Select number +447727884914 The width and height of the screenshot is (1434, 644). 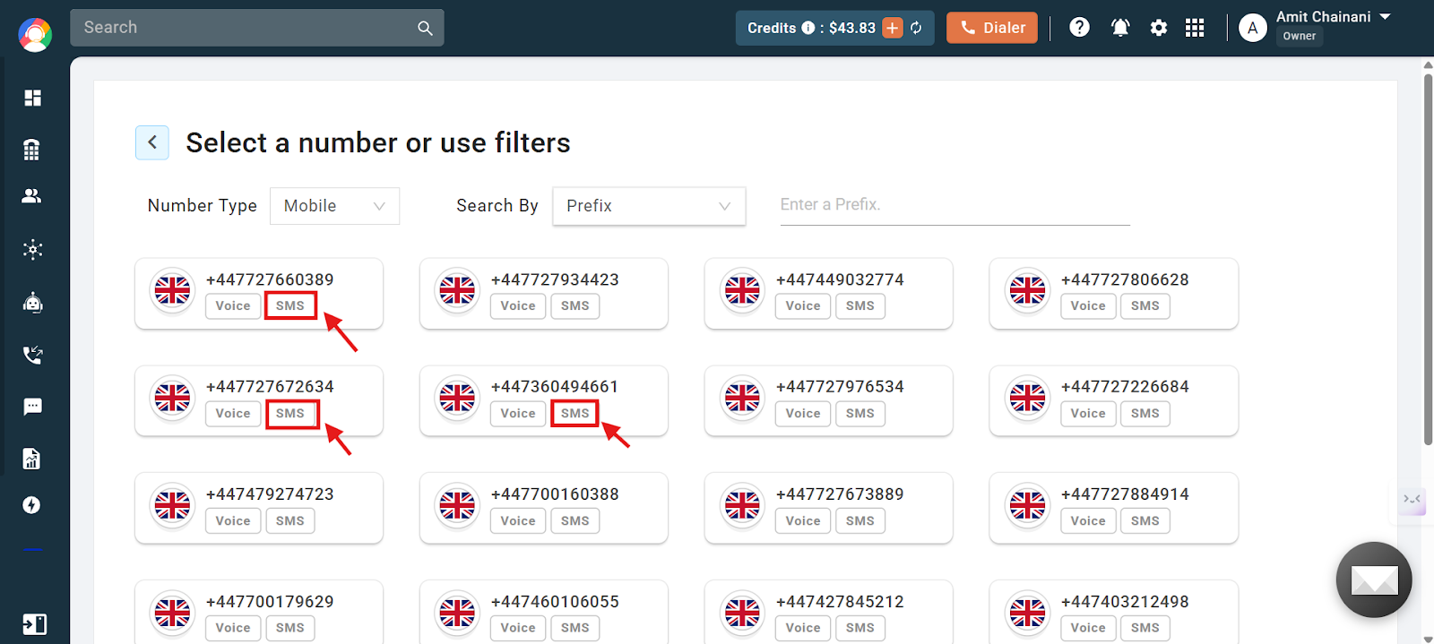(x=1114, y=508)
